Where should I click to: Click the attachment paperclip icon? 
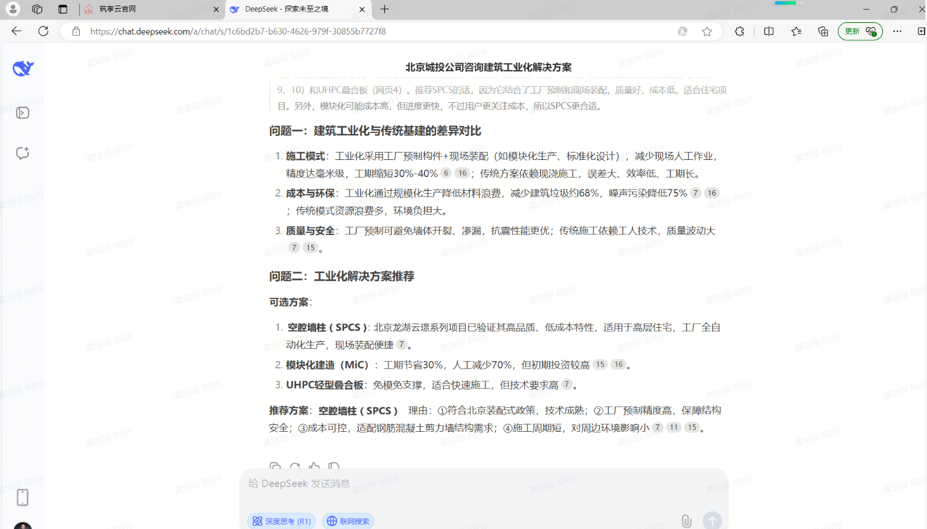(686, 521)
